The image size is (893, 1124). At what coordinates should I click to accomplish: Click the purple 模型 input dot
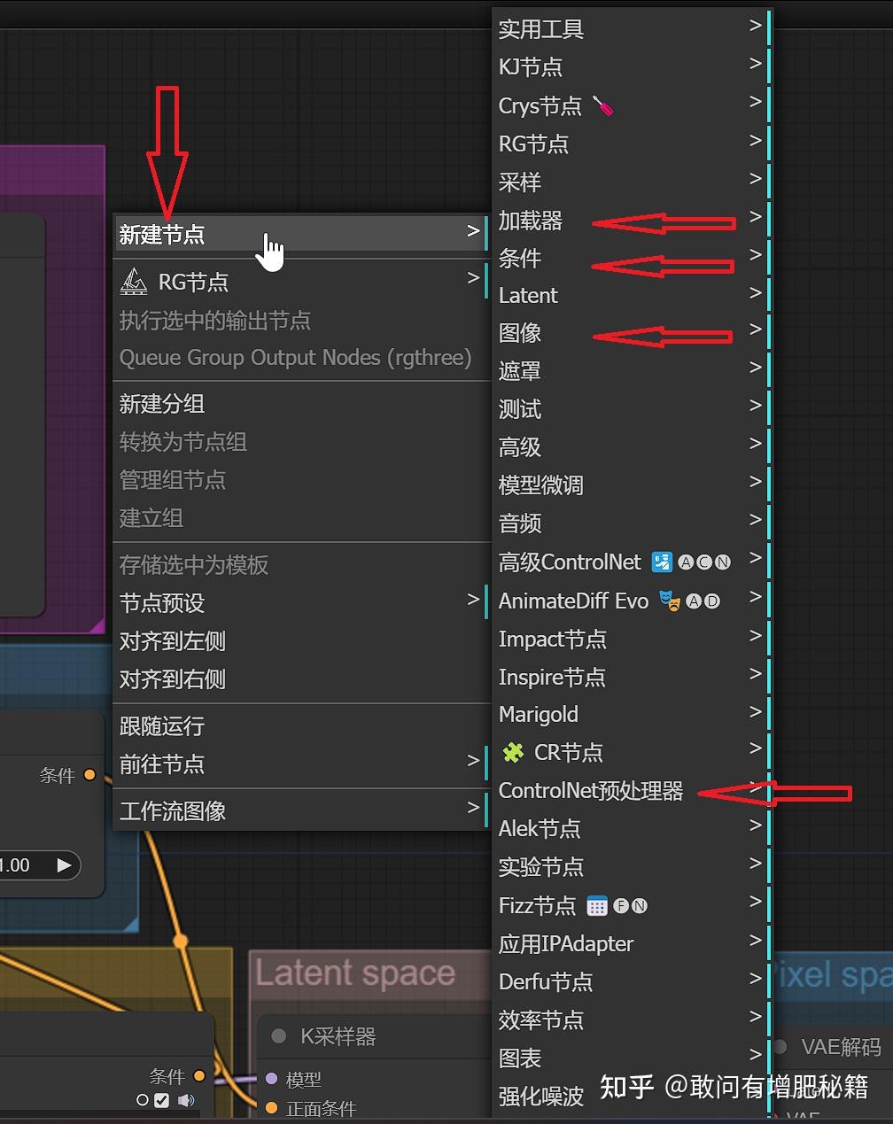pyautogui.click(x=272, y=1078)
